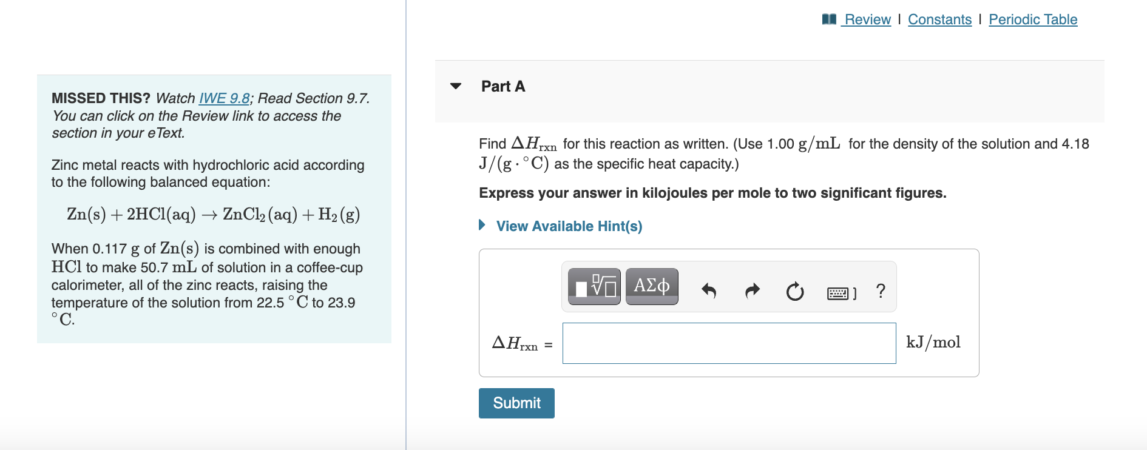Viewport: 1147px width, 450px height.
Task: Click the Part A header
Action: 503,86
